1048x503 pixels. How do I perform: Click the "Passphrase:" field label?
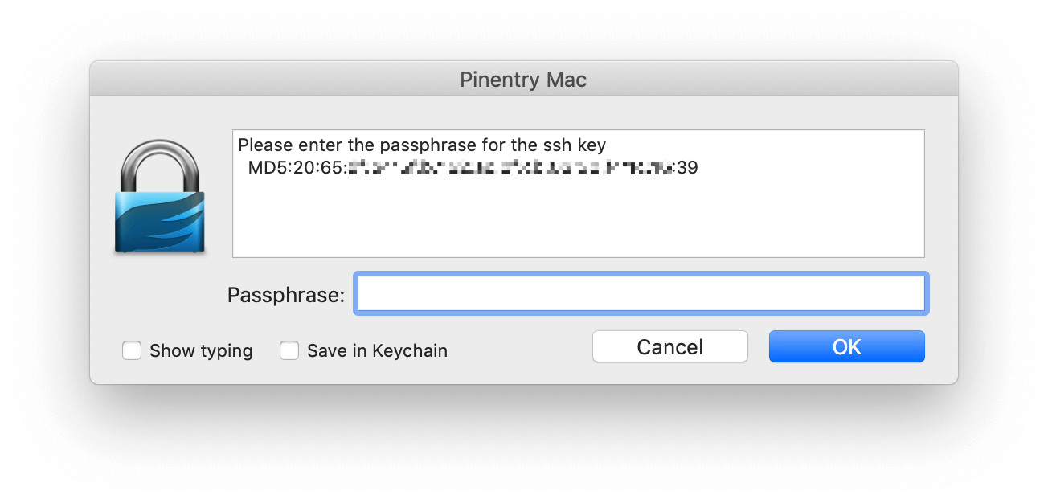pyautogui.click(x=285, y=295)
